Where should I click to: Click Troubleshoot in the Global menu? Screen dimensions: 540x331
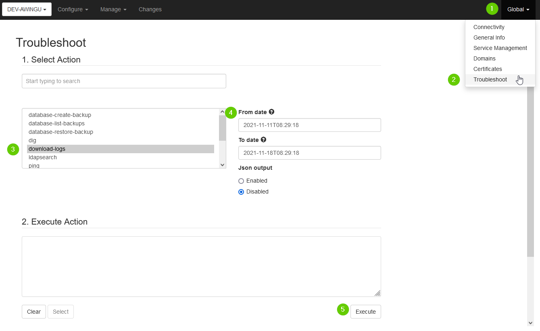coord(500,79)
